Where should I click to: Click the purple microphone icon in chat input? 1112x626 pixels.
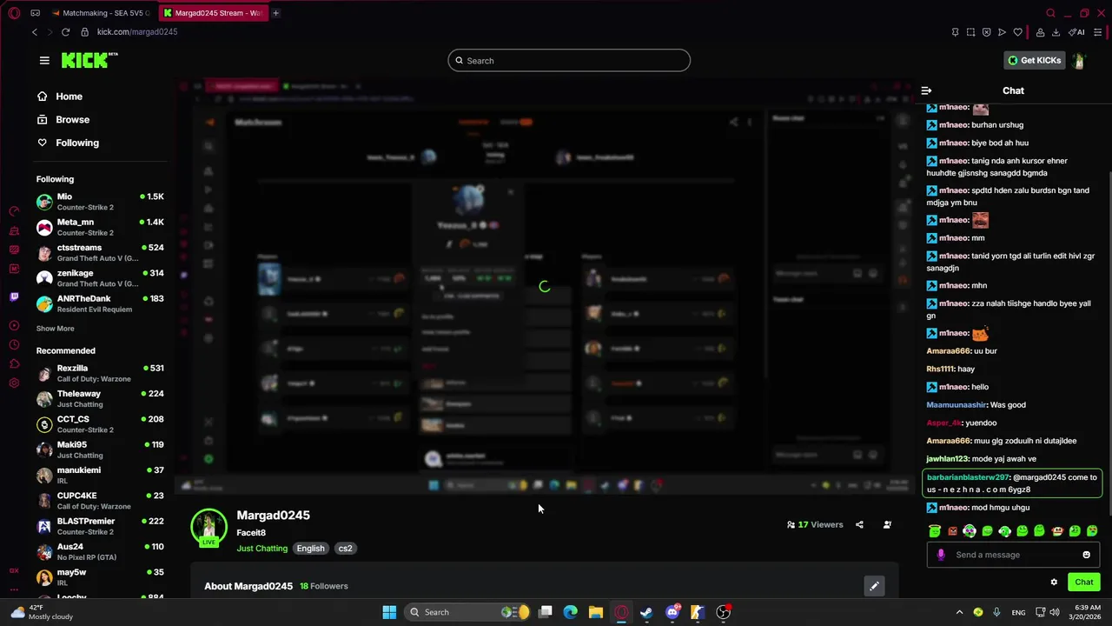click(941, 555)
